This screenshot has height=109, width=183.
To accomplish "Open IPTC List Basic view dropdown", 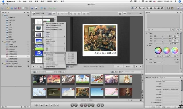I will (155, 78).
